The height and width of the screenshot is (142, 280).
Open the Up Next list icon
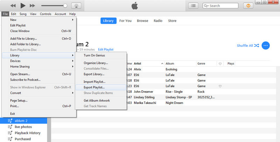point(193,6)
